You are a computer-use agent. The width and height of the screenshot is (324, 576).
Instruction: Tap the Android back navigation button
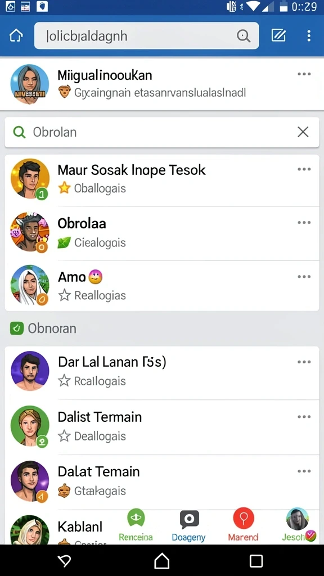(x=65, y=561)
